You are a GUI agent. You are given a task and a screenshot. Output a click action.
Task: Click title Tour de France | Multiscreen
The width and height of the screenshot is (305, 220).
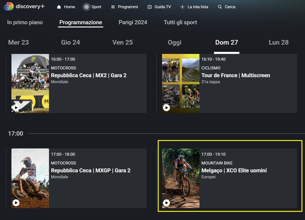pos(236,75)
